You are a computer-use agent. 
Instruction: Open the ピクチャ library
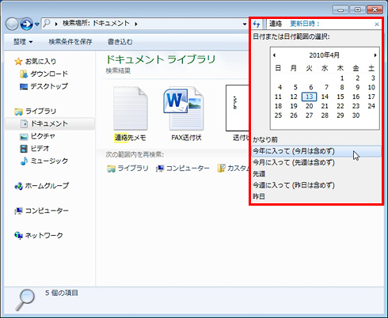pos(43,136)
